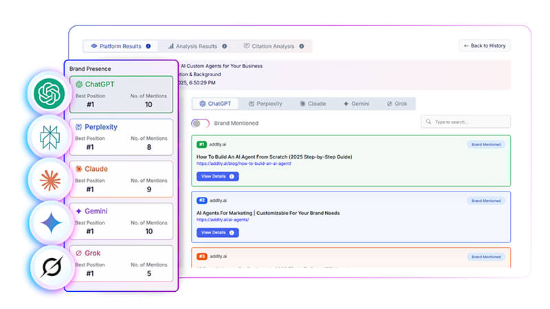Select the Grok Brand Presence card

122,264
